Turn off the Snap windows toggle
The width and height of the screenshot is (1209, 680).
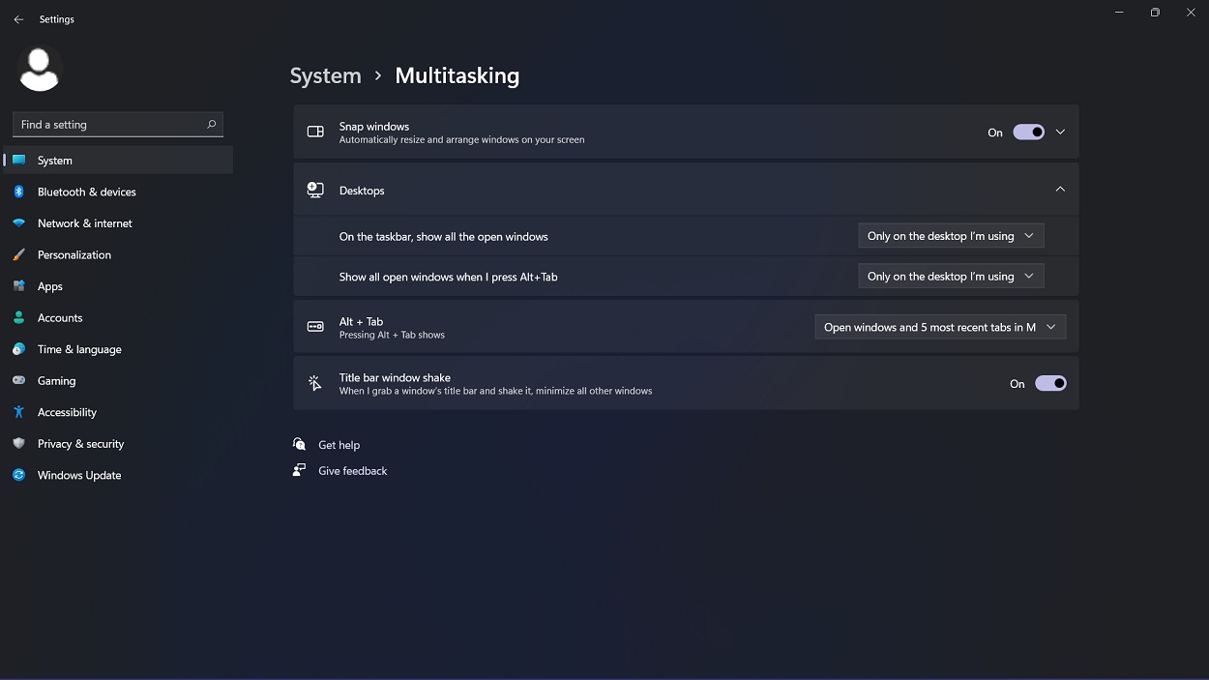click(1028, 133)
